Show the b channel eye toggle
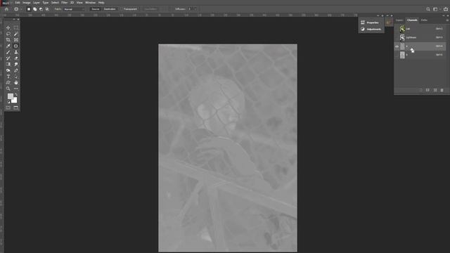 [397, 55]
